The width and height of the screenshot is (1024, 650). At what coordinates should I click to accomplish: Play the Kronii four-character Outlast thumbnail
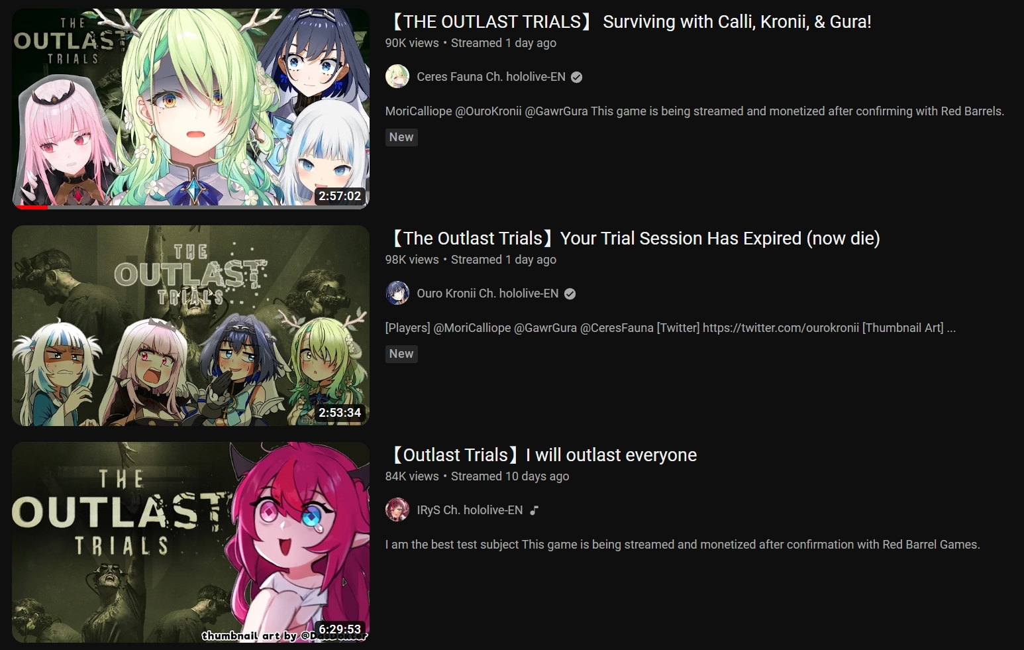coord(191,325)
